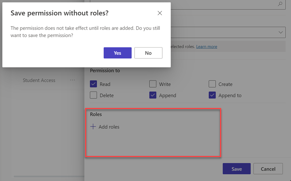Select the Student Access permission item

click(x=39, y=80)
